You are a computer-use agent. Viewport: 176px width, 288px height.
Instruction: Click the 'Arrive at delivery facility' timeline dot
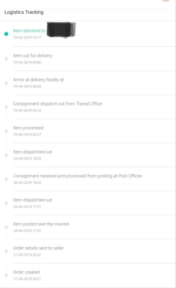[x=6, y=83]
